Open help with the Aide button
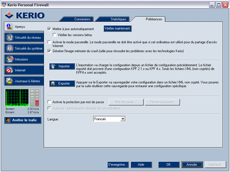 tap(141, 165)
